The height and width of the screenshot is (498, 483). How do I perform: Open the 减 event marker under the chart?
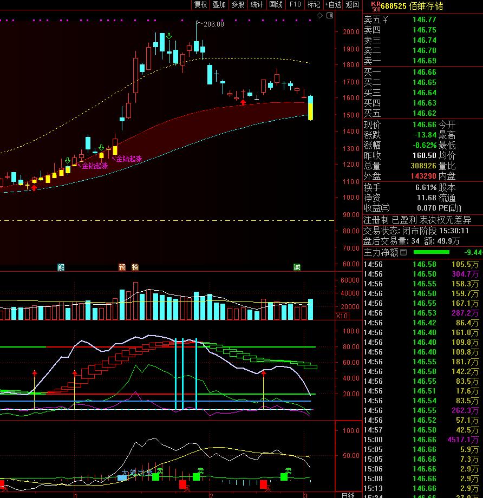coord(297,267)
